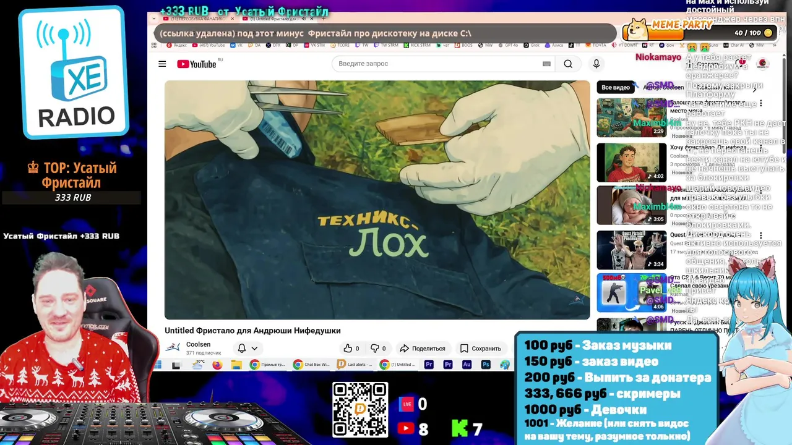Click the magnifier search button

click(x=568, y=64)
